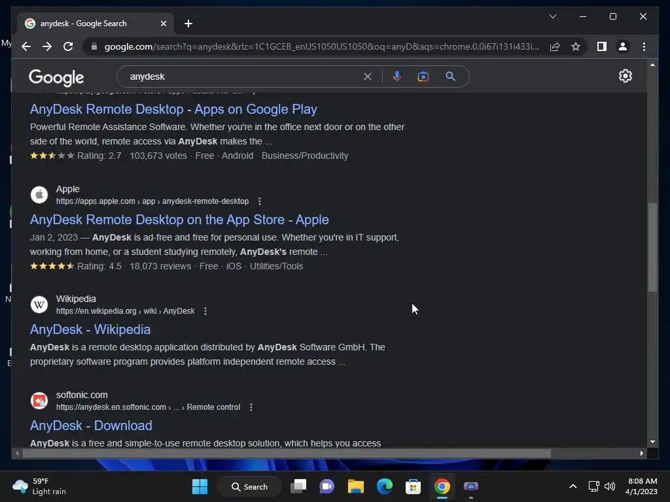Open network settings from the tray

tap(593, 486)
